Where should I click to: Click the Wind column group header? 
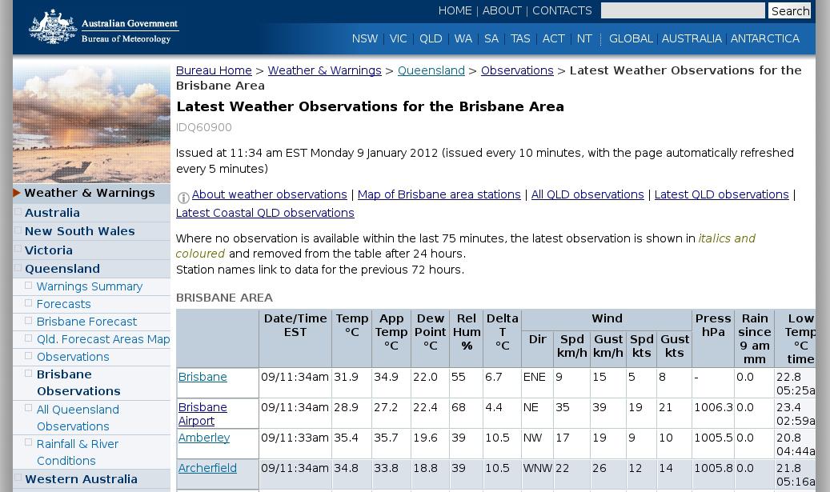(607, 318)
